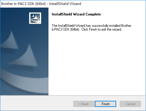
Task: Click "b-PAC3 SDK (64bit)" in message body
Action: pos(66,29)
